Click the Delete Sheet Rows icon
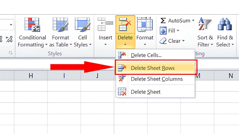239x134 pixels. 122,68
